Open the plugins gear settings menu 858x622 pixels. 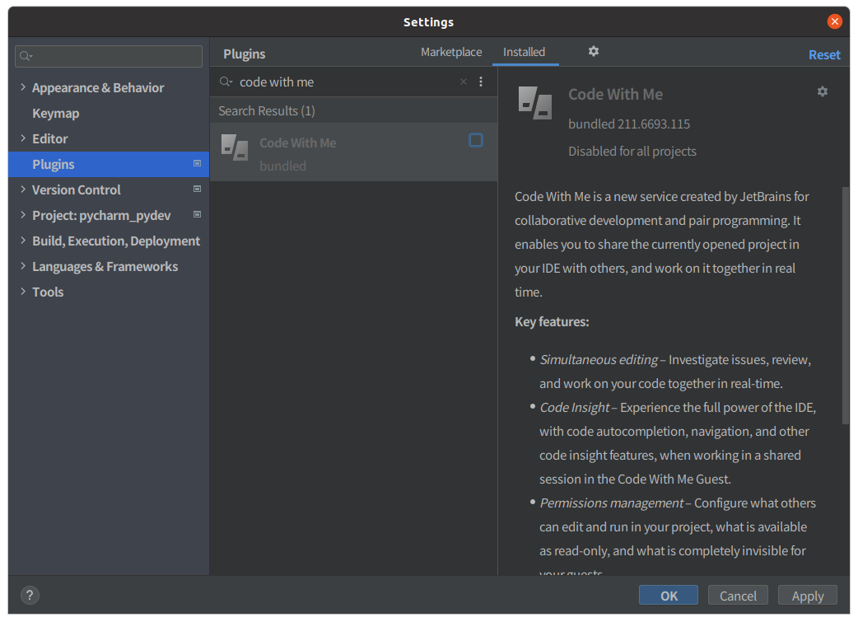[x=593, y=51]
